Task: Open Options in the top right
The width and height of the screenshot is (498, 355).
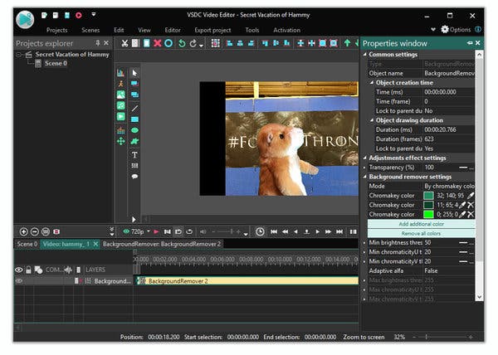Action: 456,30
